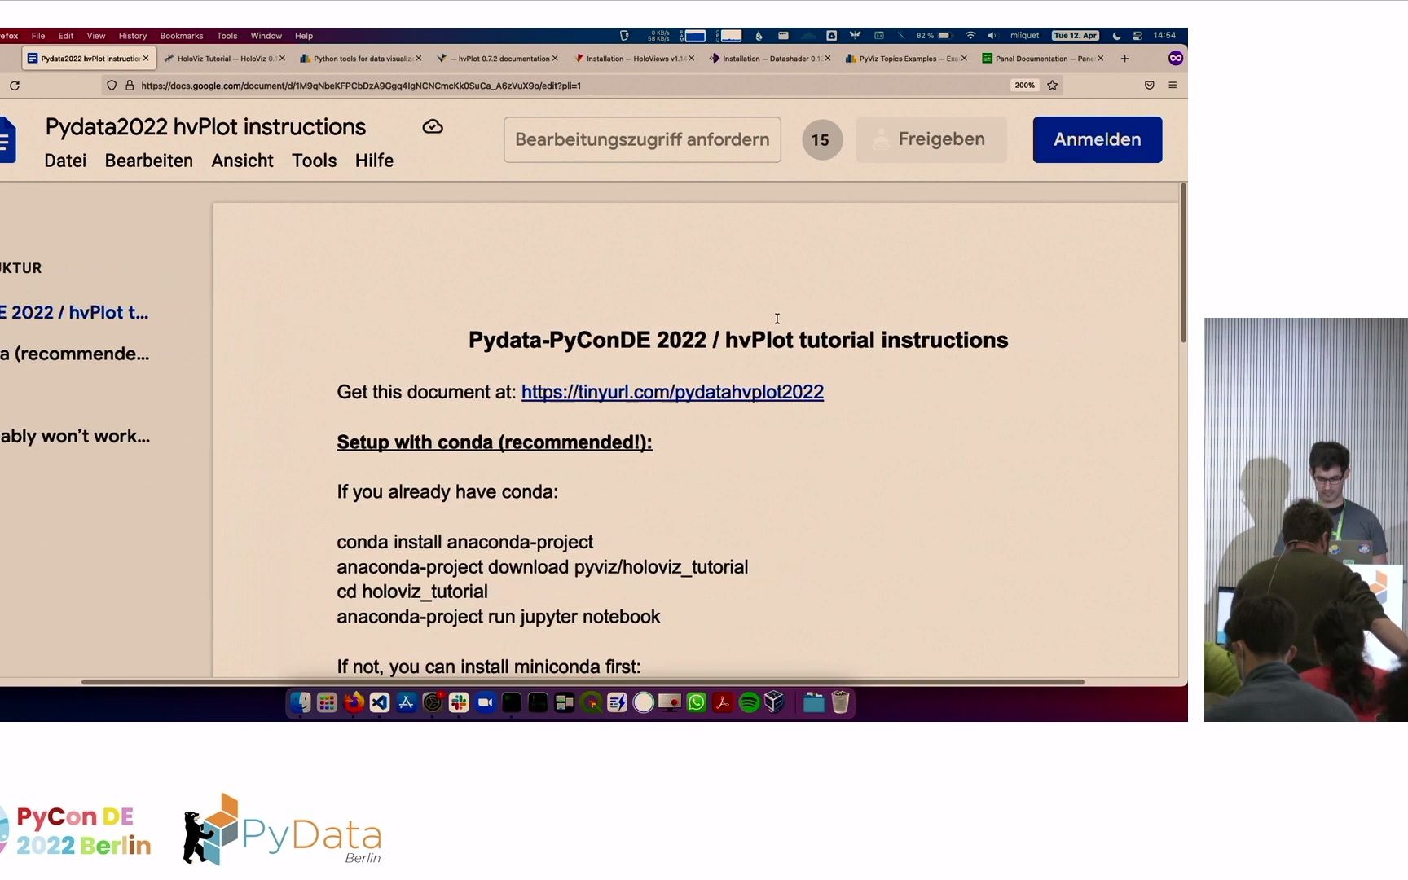Click the private browsing mask icon

tap(1175, 59)
